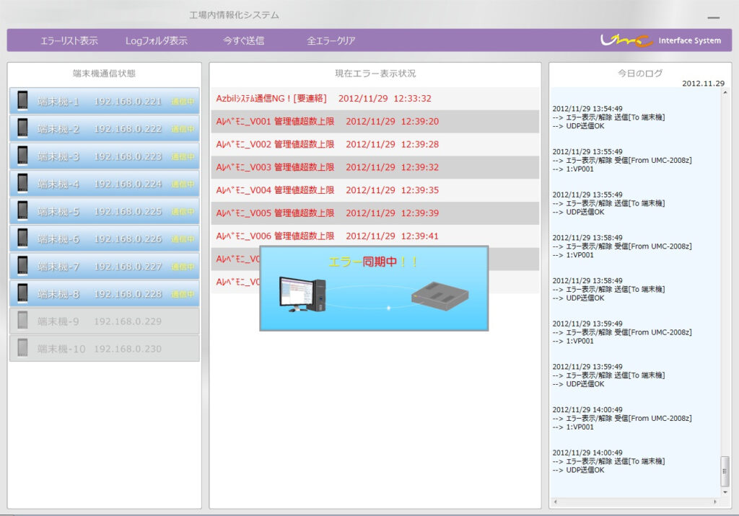The width and height of the screenshot is (739, 516).
Task: Click right arrow of log horizontal scrollbar
Action: (716, 502)
